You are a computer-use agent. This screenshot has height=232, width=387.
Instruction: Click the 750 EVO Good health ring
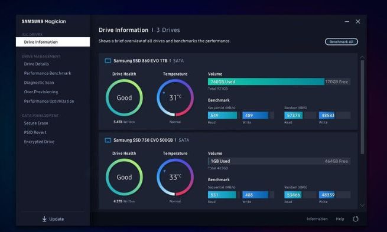(x=124, y=177)
